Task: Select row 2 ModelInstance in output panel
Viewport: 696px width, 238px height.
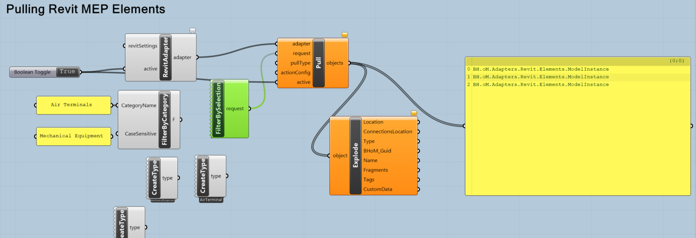Action: [577, 85]
